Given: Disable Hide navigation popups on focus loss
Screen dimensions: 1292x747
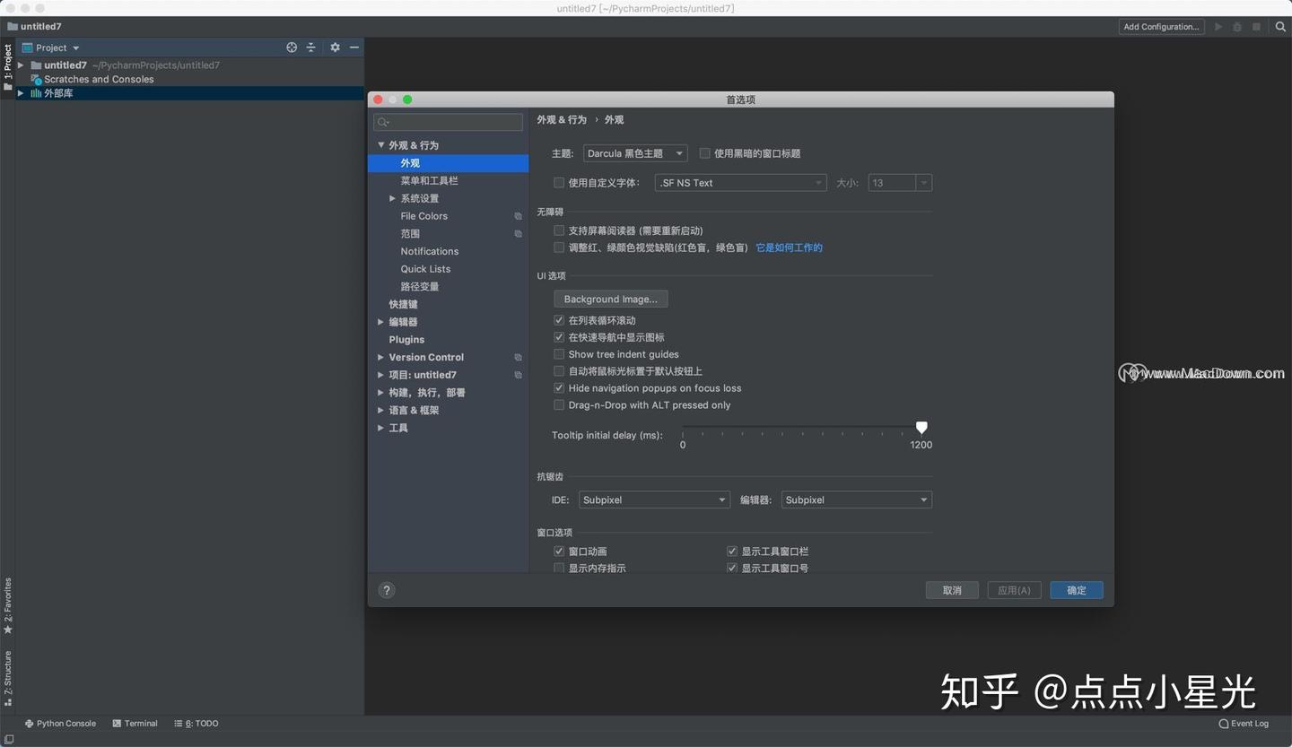Looking at the screenshot, I should click(x=559, y=388).
